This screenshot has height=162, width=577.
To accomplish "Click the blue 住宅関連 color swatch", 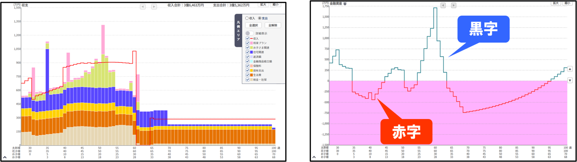I will pos(252,52).
